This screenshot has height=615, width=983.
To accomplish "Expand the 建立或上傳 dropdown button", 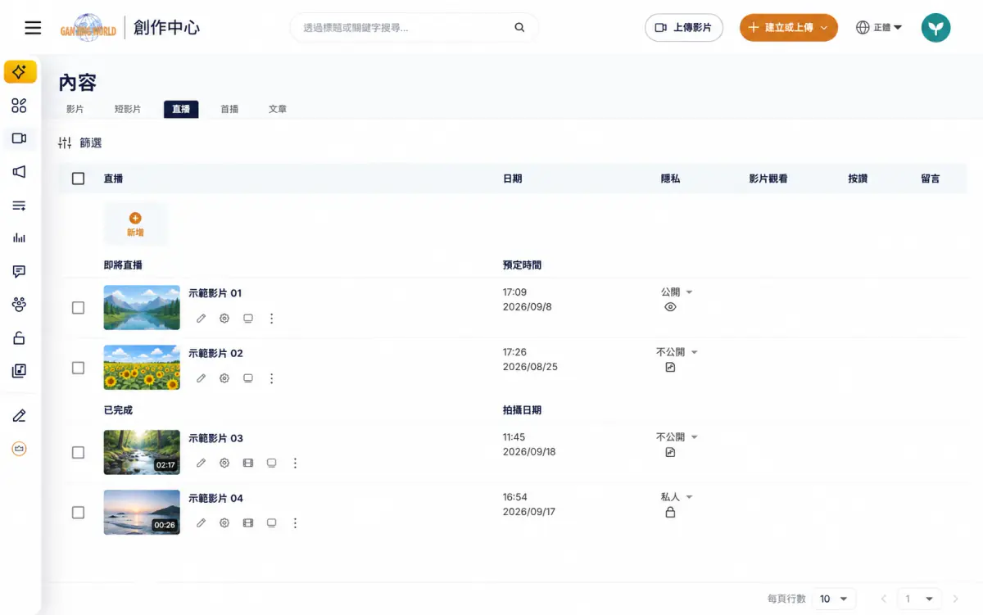I will [788, 28].
